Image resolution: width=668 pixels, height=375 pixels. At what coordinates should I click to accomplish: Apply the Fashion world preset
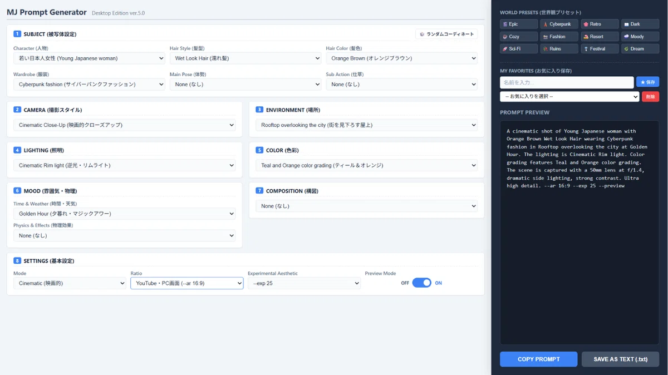[x=559, y=36]
